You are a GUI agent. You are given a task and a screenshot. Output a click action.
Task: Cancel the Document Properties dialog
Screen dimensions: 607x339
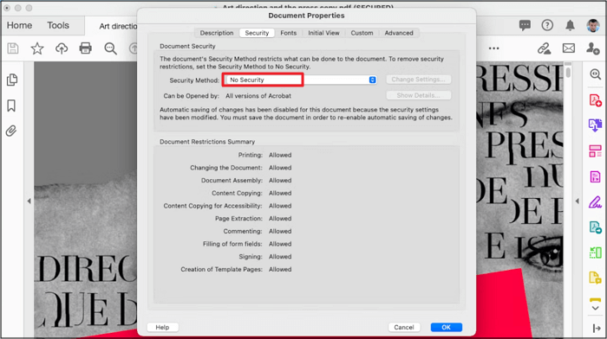[x=404, y=328]
